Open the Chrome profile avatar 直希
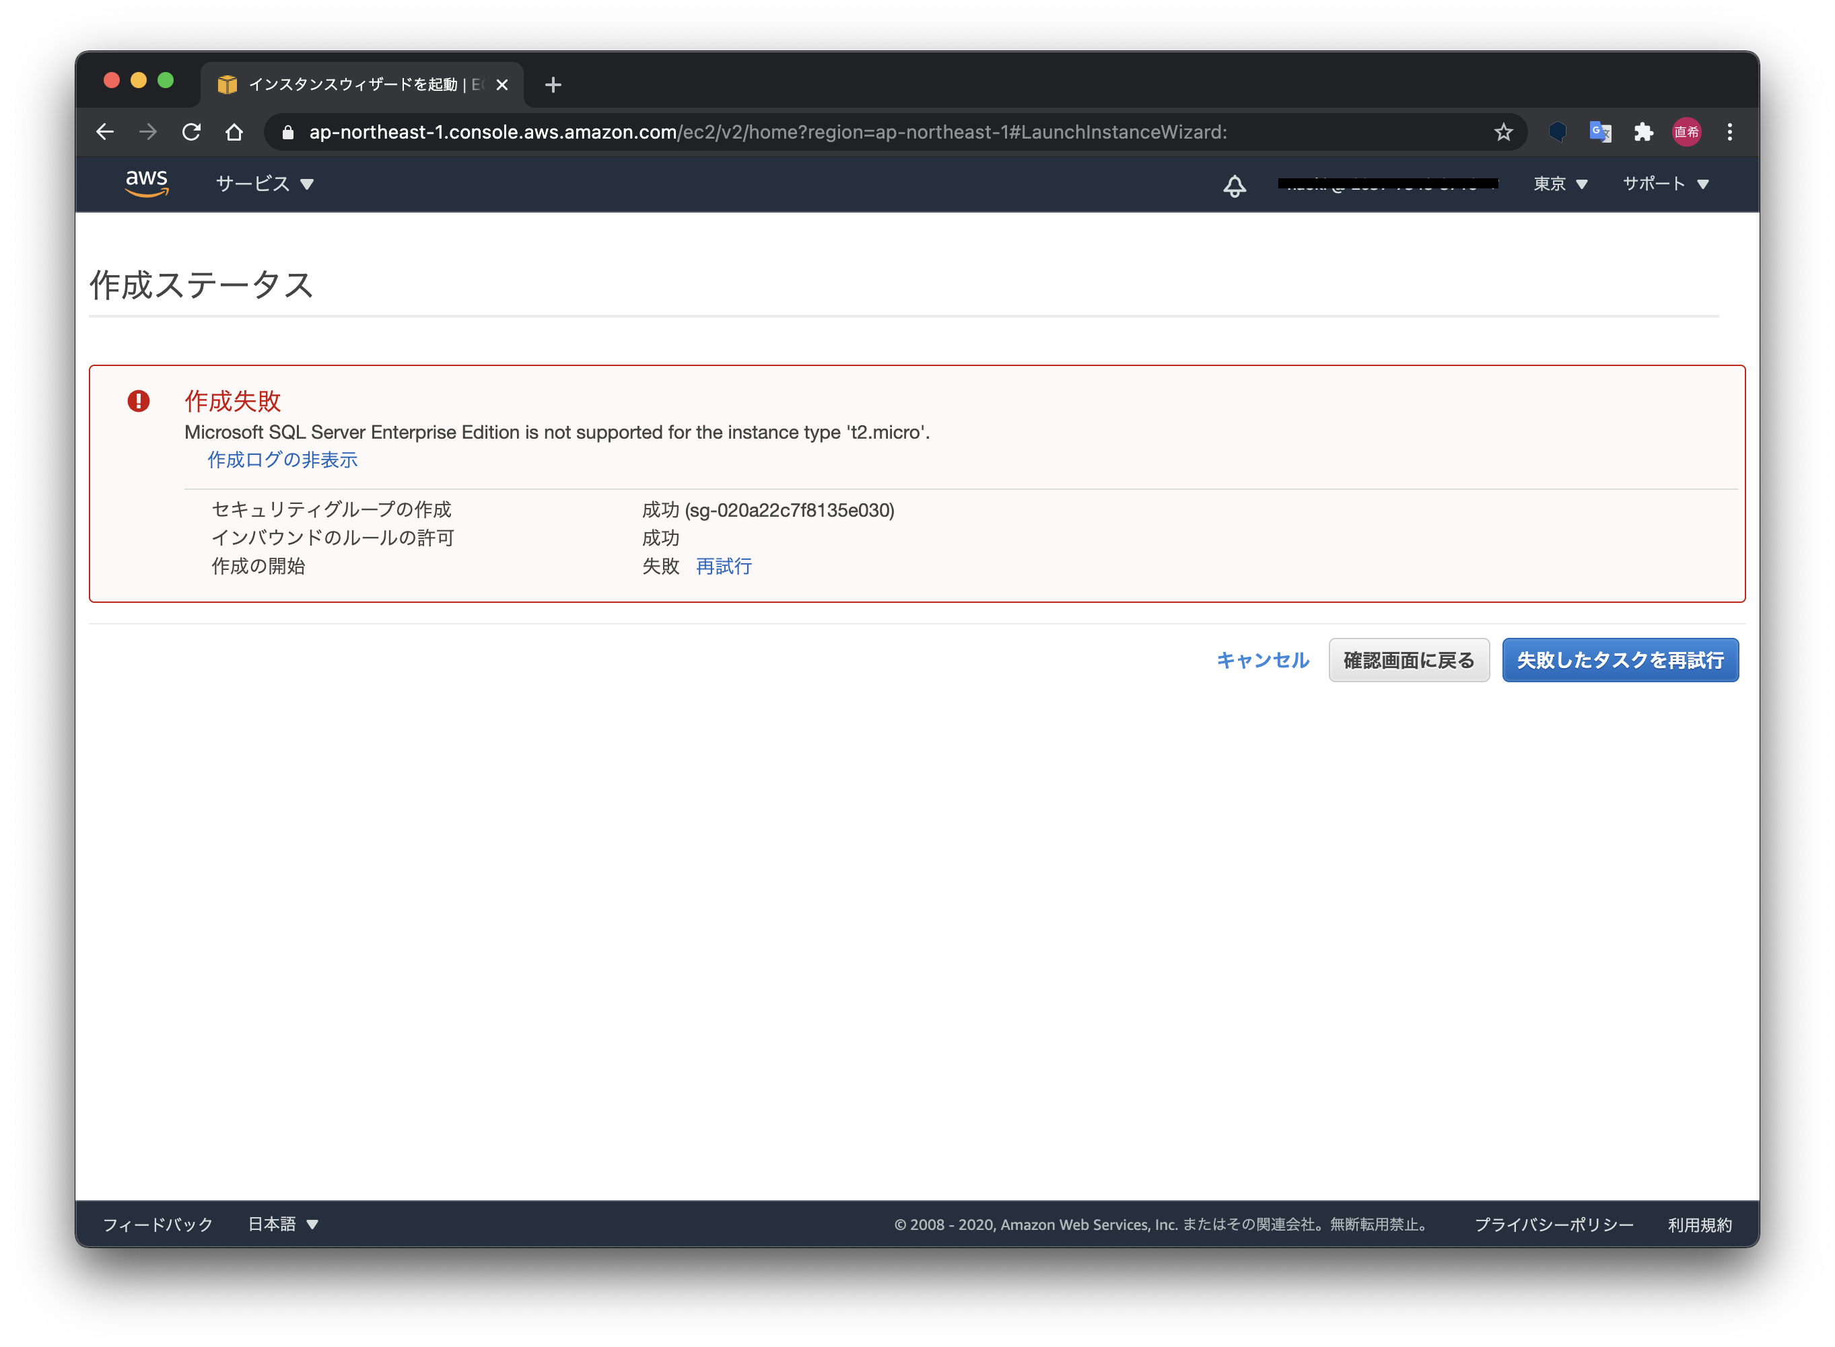 click(1686, 132)
